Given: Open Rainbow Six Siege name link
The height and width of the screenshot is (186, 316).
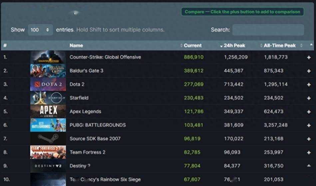Looking at the screenshot, I should tap(105, 179).
